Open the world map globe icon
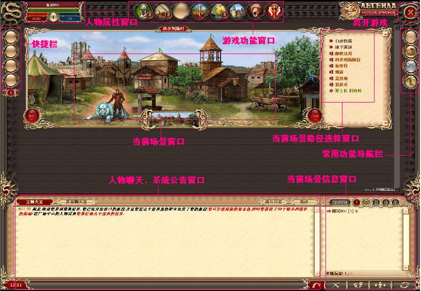This screenshot has width=421, height=291. (218, 11)
